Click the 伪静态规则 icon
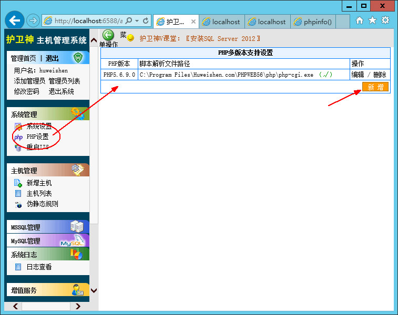 pos(18,204)
